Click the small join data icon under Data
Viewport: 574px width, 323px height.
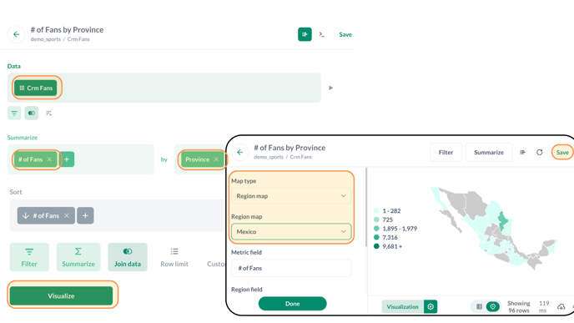32,114
